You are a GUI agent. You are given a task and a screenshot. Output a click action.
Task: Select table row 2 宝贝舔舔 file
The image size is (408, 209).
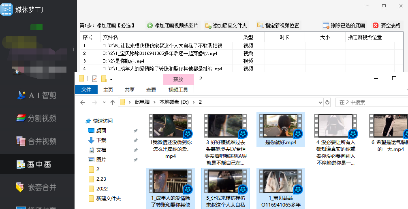pos(241,53)
